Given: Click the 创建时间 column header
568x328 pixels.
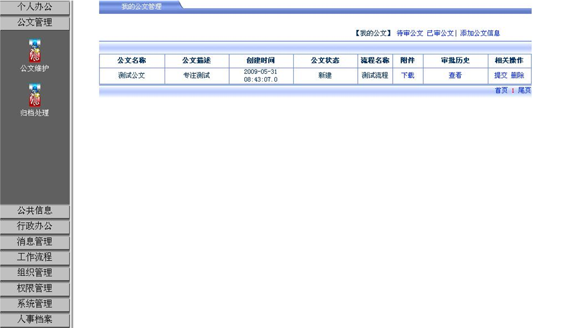Looking at the screenshot, I should (x=261, y=61).
